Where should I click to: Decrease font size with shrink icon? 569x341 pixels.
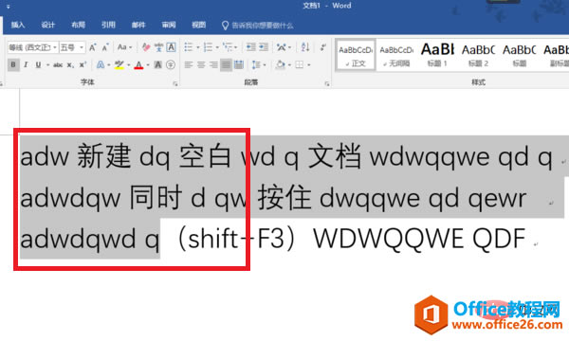click(105, 47)
